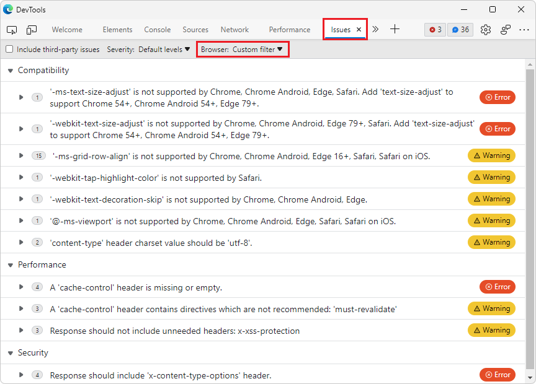Expand the '-ms-grid-row-align' issue
The width and height of the screenshot is (536, 384).
(20, 155)
